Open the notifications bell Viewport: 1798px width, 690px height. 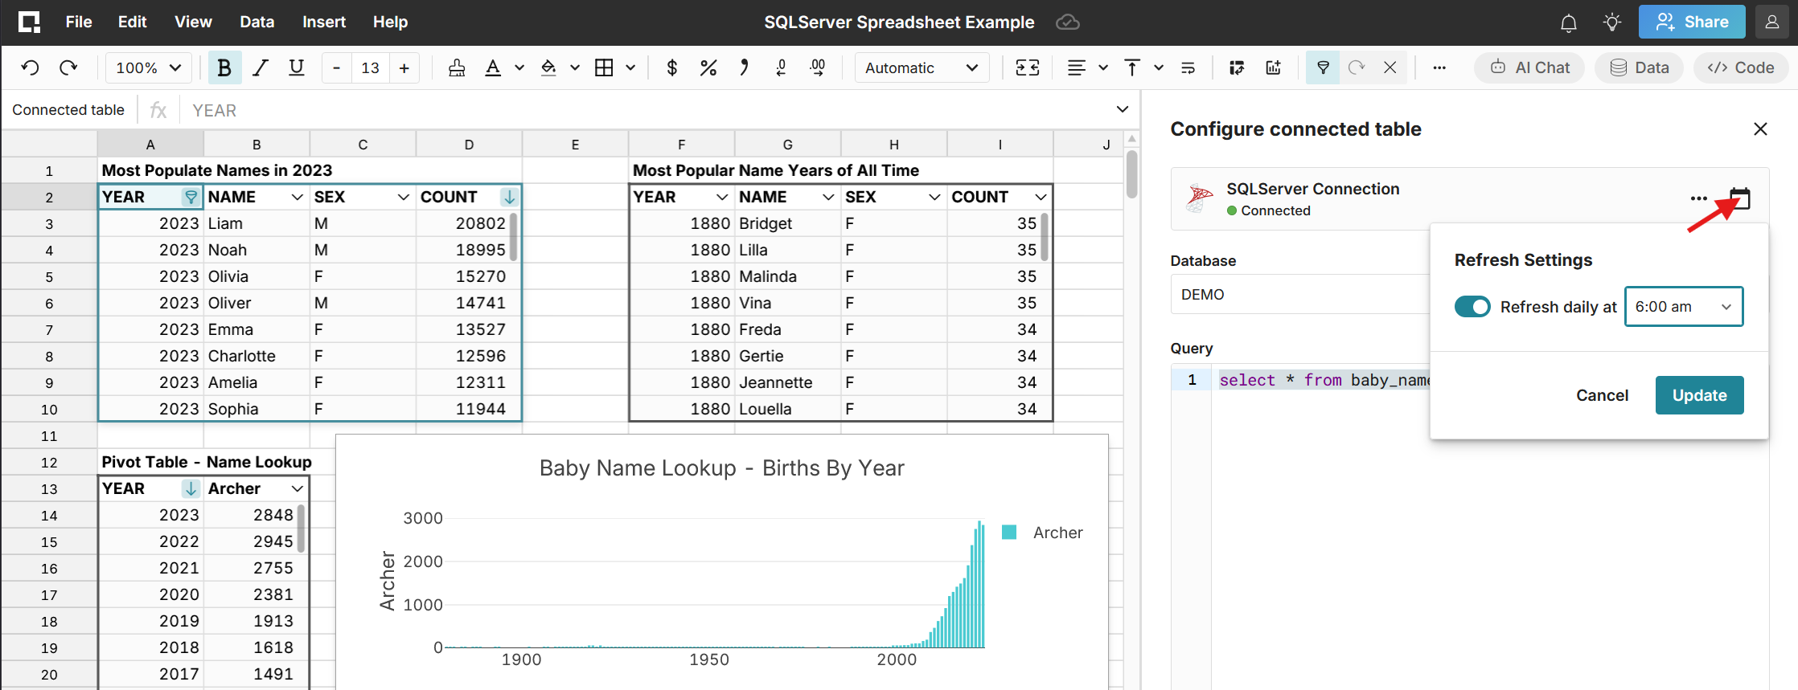tap(1568, 22)
